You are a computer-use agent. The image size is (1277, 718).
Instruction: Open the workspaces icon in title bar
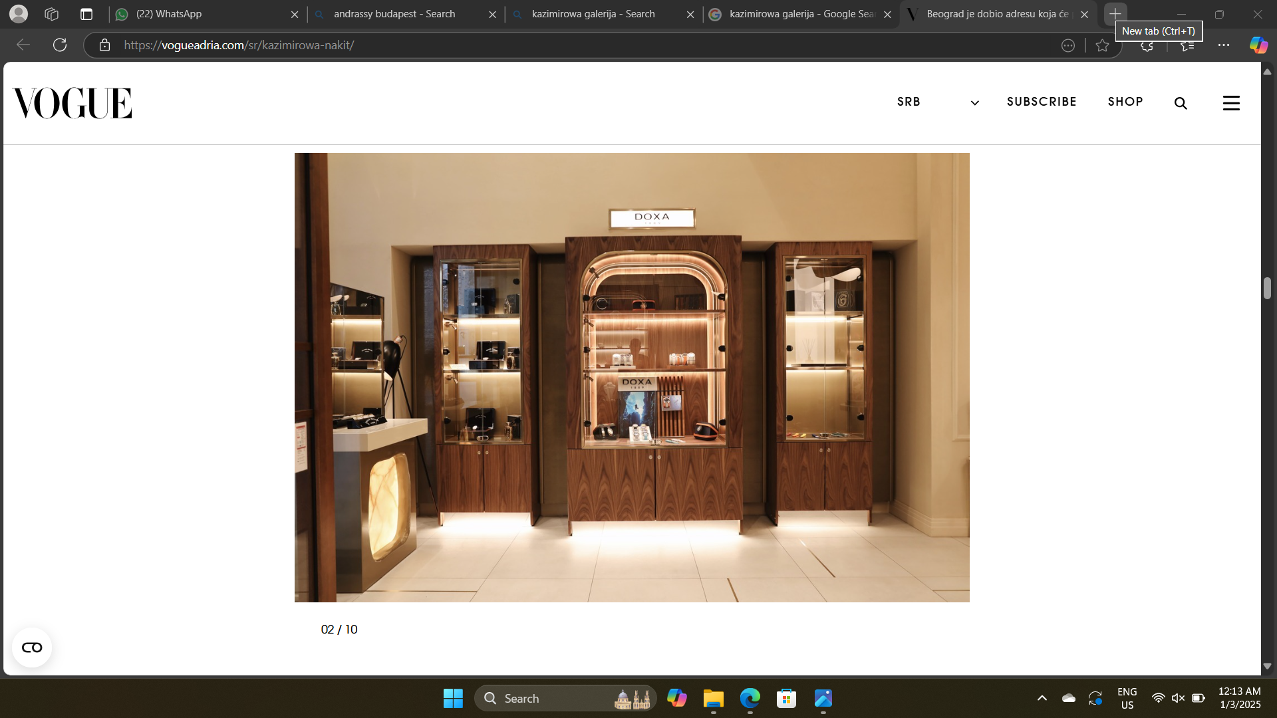(52, 14)
